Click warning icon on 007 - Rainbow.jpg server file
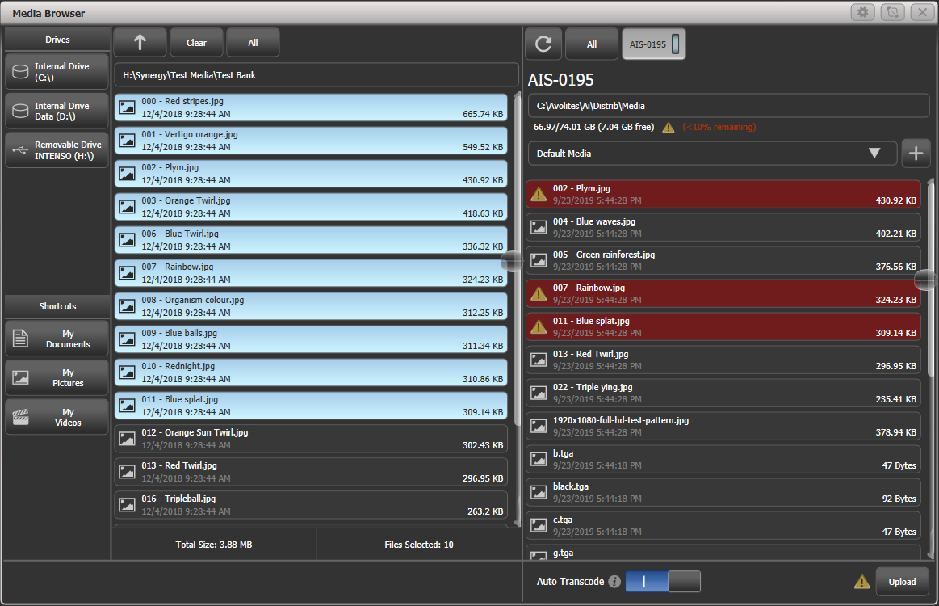The image size is (939, 606). pyautogui.click(x=539, y=293)
